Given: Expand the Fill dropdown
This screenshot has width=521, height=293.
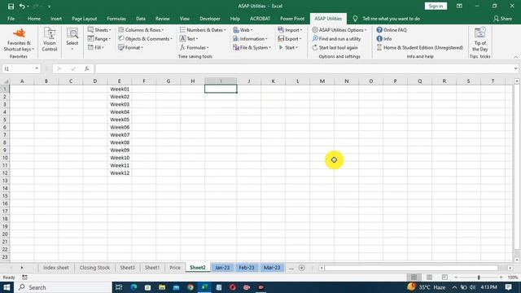Looking at the screenshot, I should click(96, 47).
